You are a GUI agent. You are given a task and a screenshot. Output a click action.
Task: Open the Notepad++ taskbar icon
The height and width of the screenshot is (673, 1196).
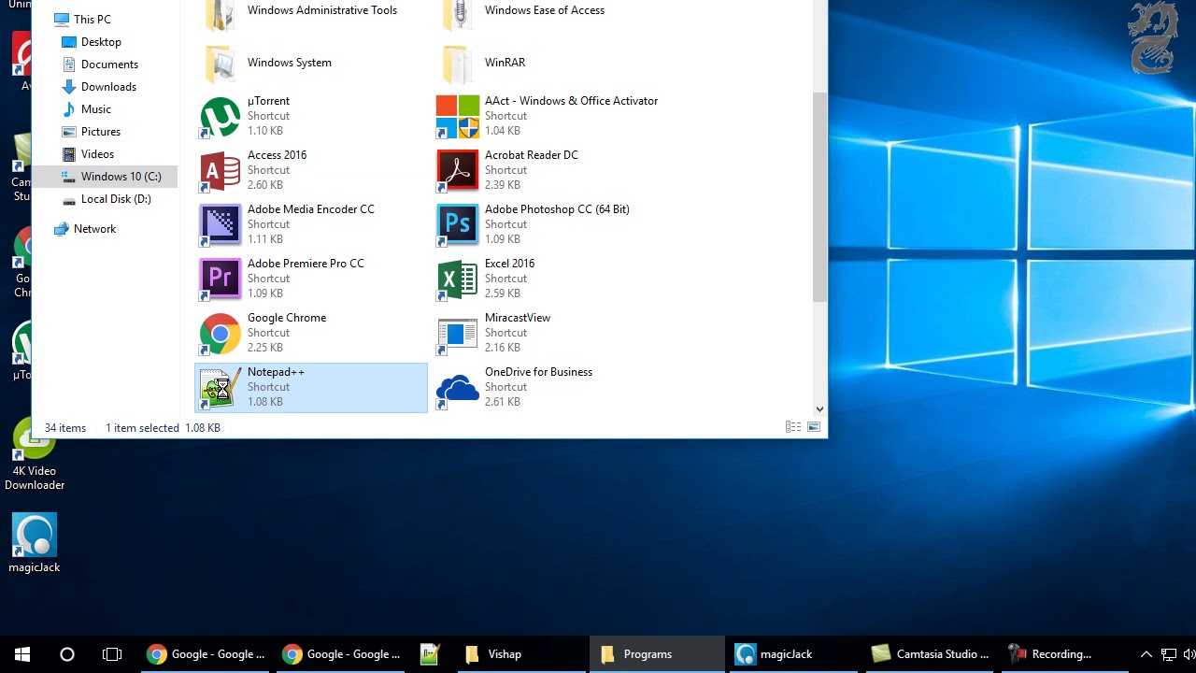click(x=430, y=654)
